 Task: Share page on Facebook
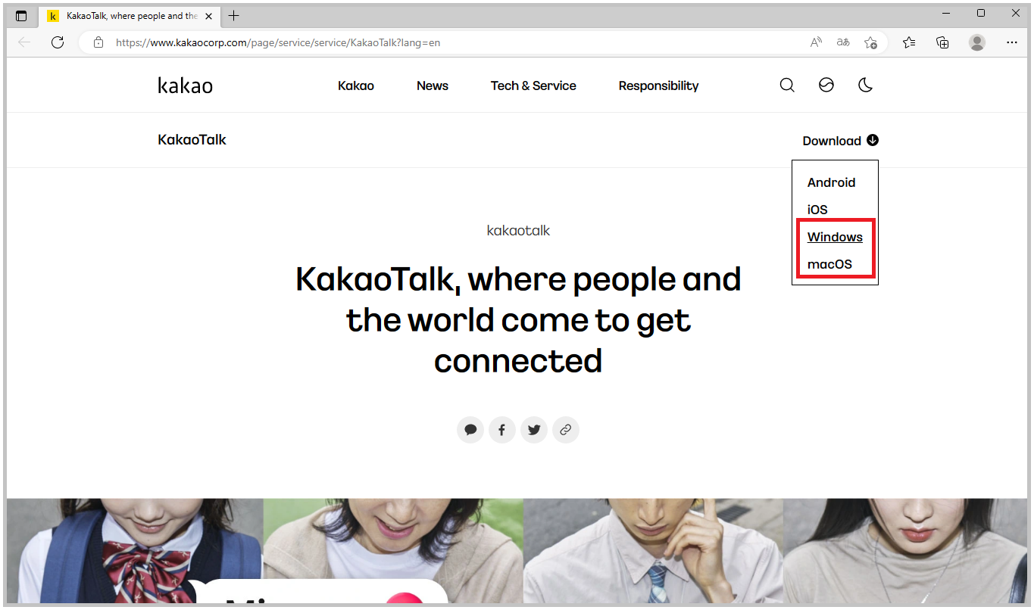(502, 430)
